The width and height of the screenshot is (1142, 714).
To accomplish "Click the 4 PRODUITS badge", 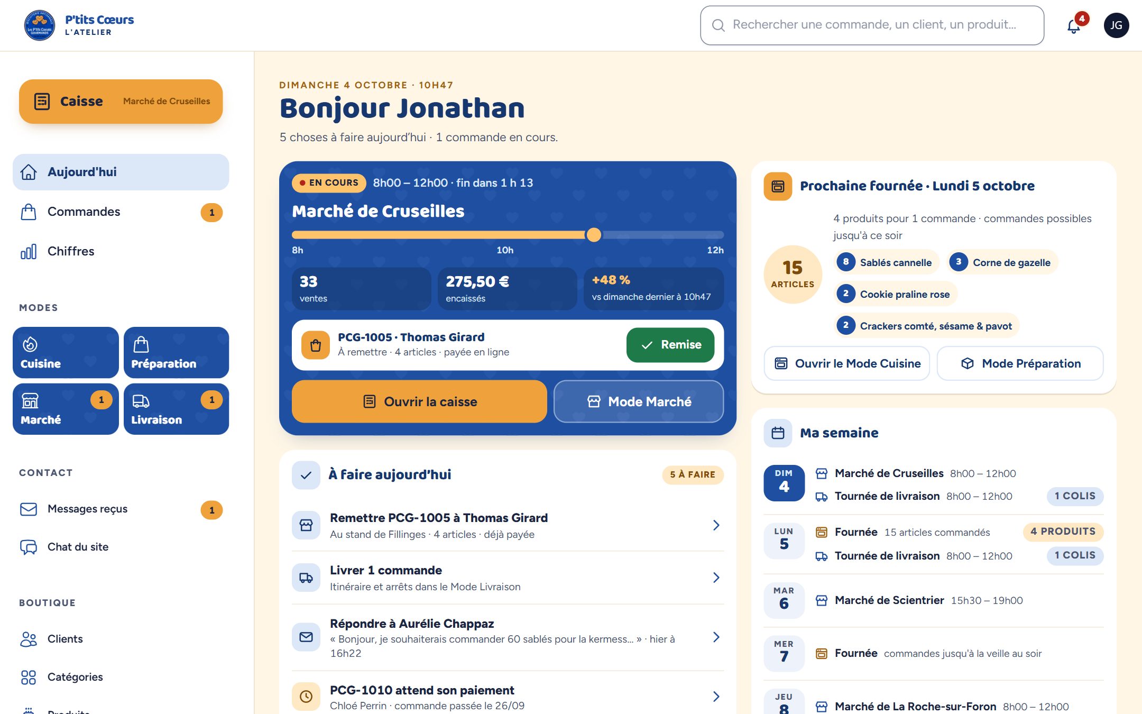I will [1063, 532].
